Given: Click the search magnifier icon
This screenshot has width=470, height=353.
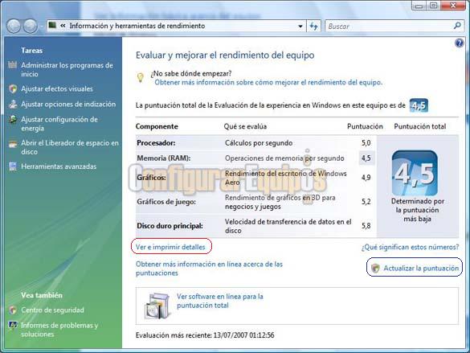Looking at the screenshot, I should point(457,26).
